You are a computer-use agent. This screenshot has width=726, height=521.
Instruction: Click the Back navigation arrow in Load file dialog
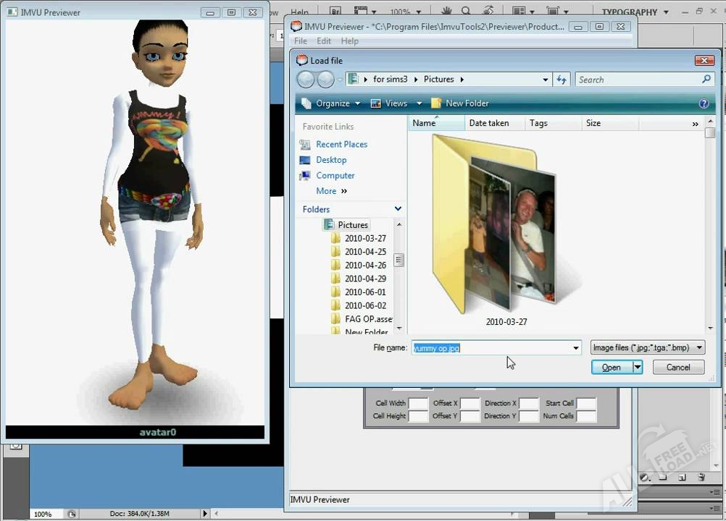click(x=306, y=80)
